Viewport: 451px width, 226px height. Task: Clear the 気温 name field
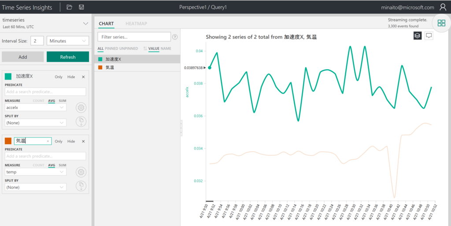[48, 141]
